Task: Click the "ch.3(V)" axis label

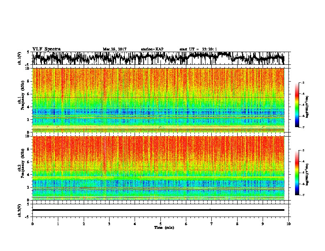Action: tap(19, 211)
